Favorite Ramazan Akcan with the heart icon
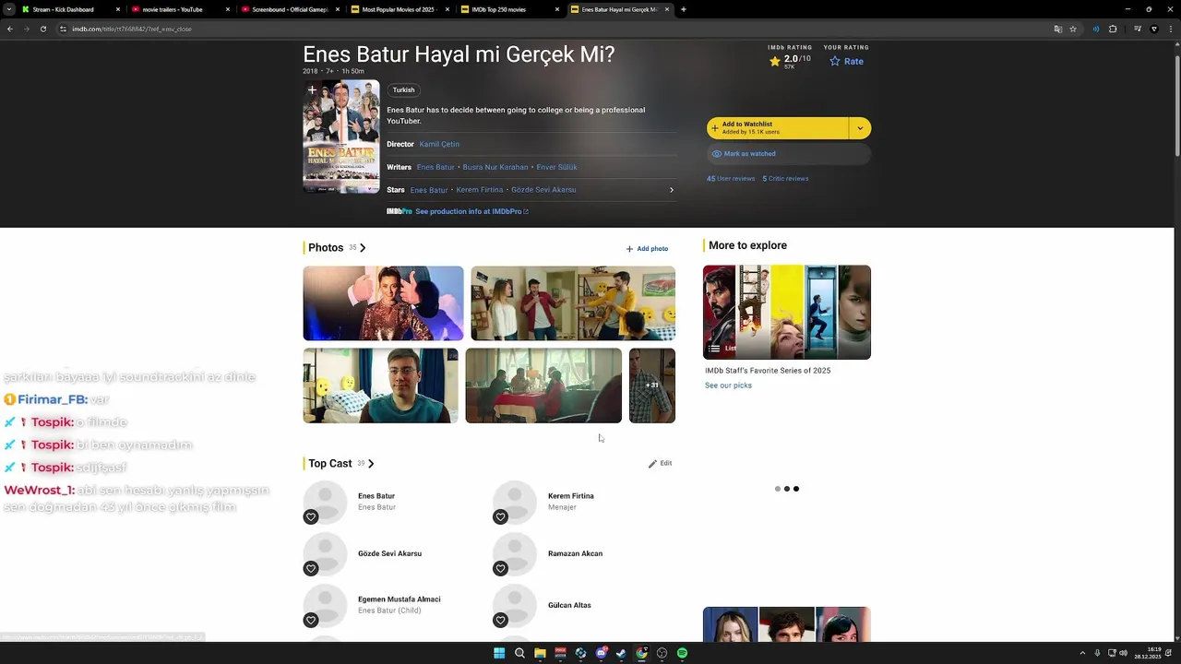 click(x=500, y=568)
